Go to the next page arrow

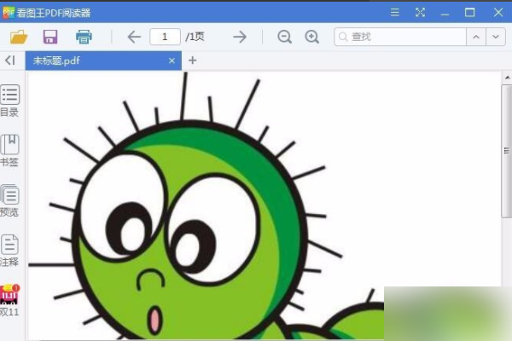[x=240, y=37]
